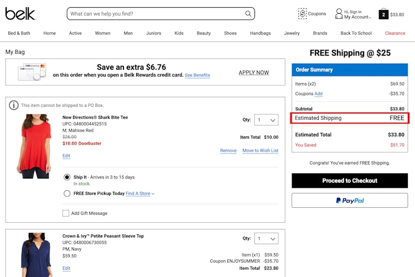
Task: Move Shark Bite Tee to Wish List
Action: pyautogui.click(x=261, y=151)
